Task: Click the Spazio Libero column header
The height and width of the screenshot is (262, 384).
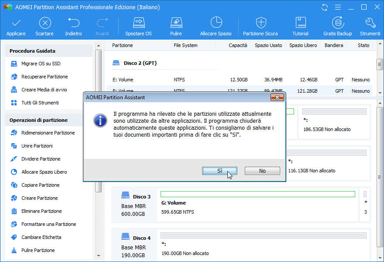Action: [x=303, y=45]
